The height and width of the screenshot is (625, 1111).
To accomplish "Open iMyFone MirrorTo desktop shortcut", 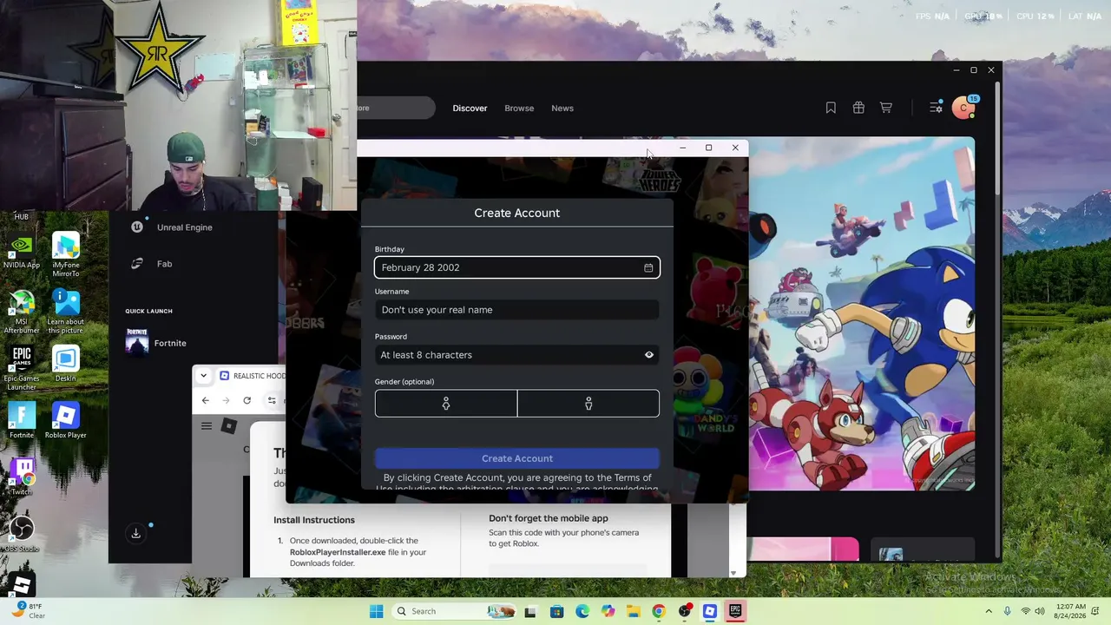I will click(x=66, y=255).
